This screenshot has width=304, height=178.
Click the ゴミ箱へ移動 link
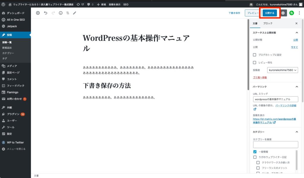click(260, 77)
